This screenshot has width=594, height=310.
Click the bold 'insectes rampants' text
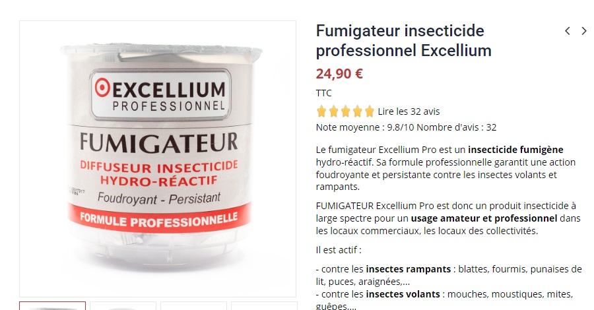[409, 269]
